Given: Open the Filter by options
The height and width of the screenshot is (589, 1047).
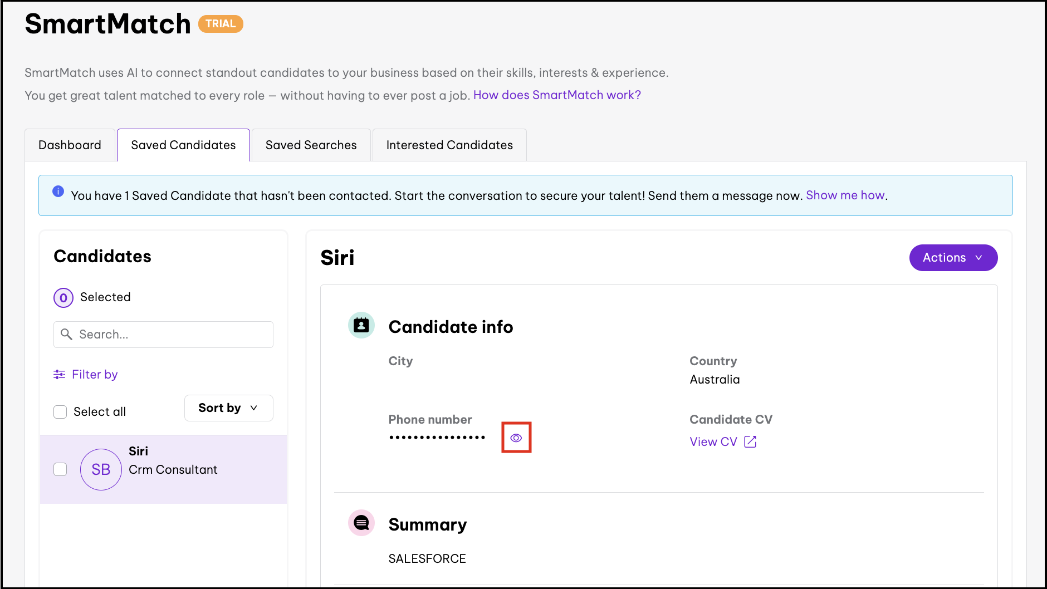Looking at the screenshot, I should (95, 374).
